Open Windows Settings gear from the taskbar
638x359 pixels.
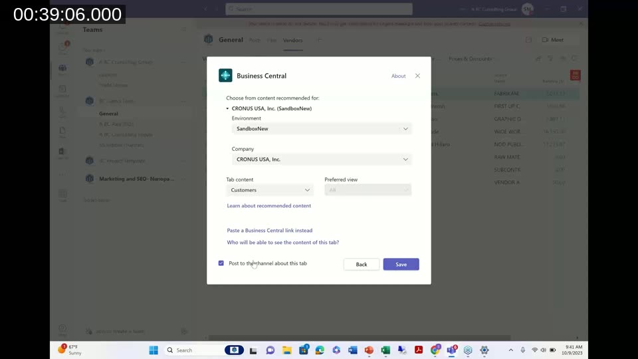point(484,350)
